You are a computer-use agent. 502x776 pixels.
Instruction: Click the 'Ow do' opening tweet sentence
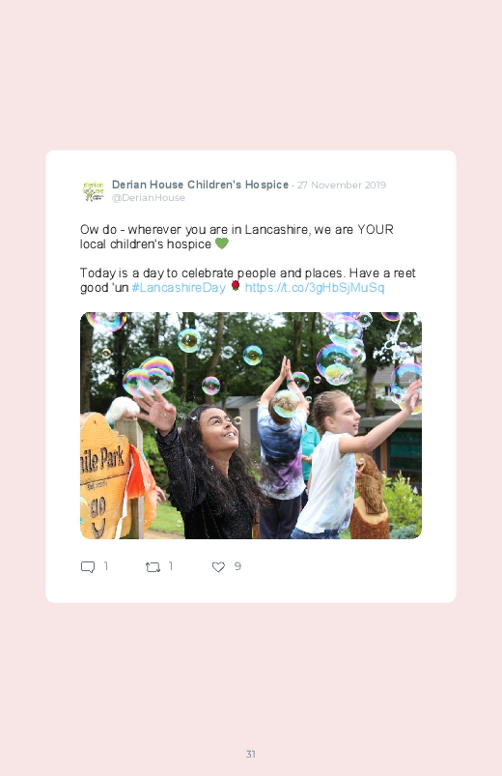pyautogui.click(x=237, y=237)
